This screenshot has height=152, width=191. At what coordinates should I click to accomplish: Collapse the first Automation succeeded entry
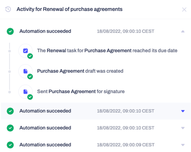tap(183, 31)
